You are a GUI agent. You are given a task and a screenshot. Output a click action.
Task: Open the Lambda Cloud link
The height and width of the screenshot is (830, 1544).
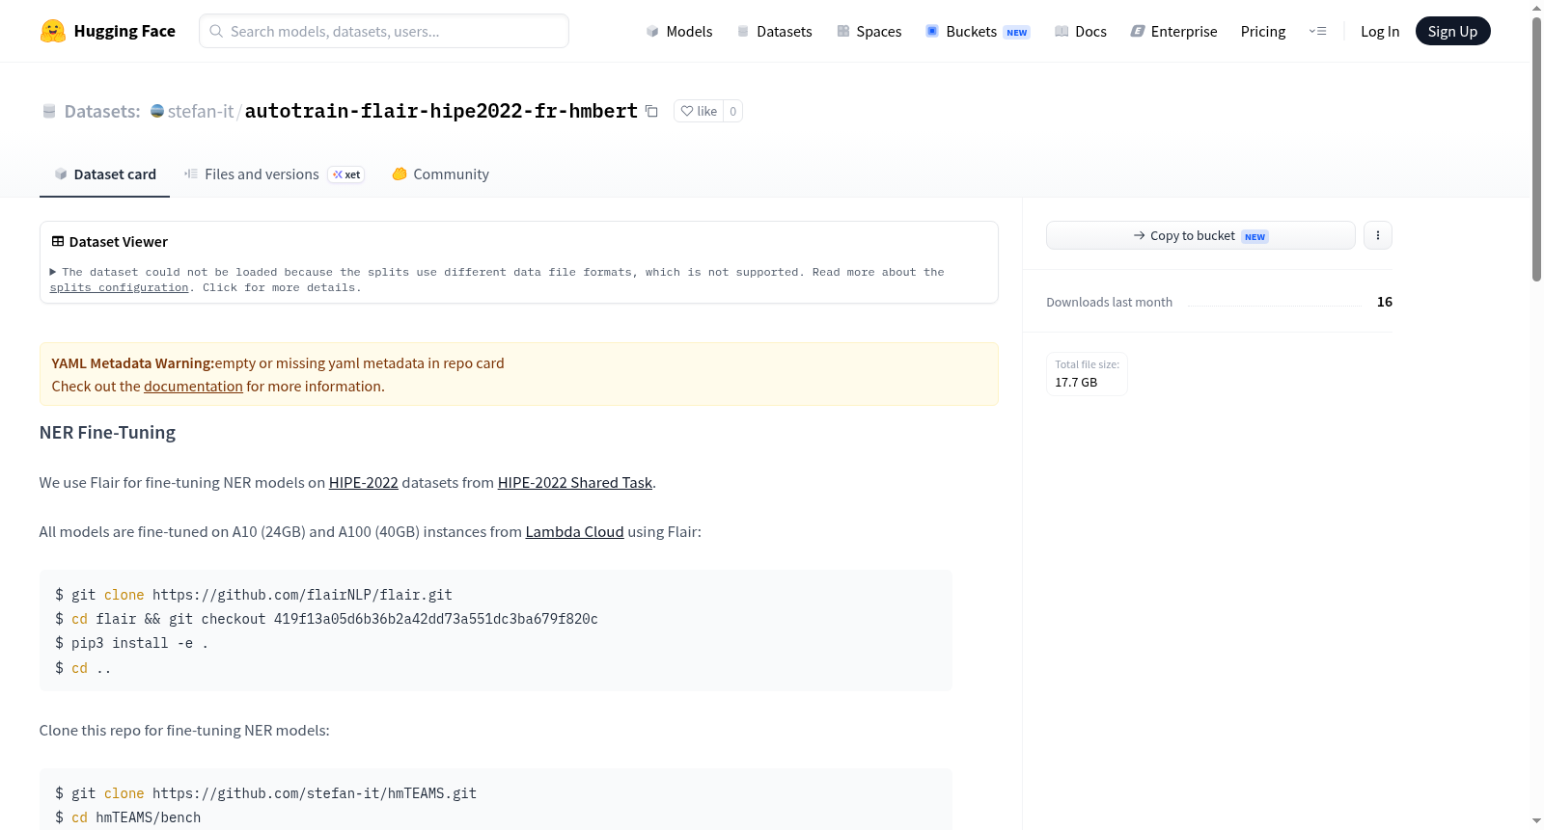[575, 532]
